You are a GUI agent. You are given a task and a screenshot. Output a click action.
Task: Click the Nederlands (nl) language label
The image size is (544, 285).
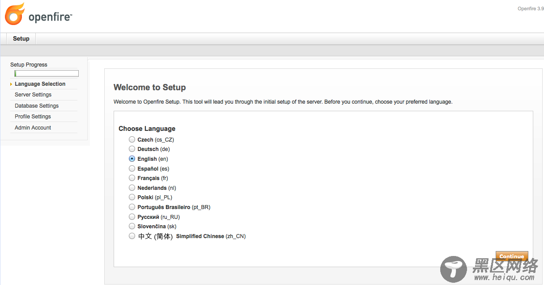(157, 188)
